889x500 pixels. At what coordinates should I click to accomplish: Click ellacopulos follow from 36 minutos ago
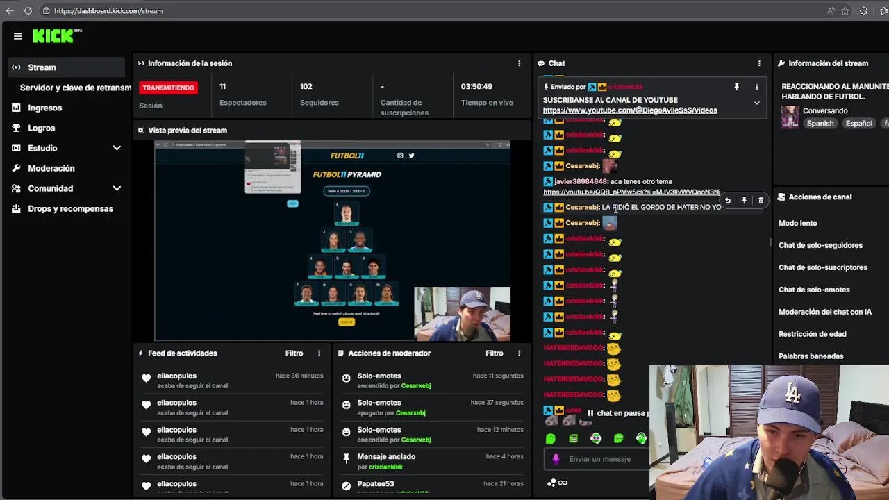(x=232, y=381)
